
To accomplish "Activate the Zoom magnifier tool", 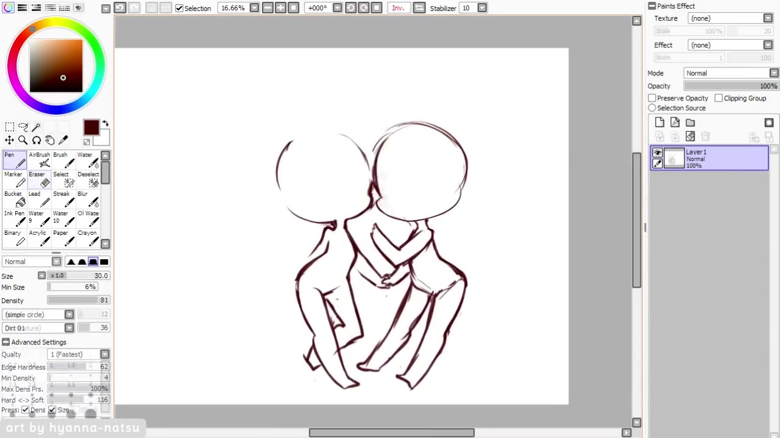I will click(x=23, y=141).
